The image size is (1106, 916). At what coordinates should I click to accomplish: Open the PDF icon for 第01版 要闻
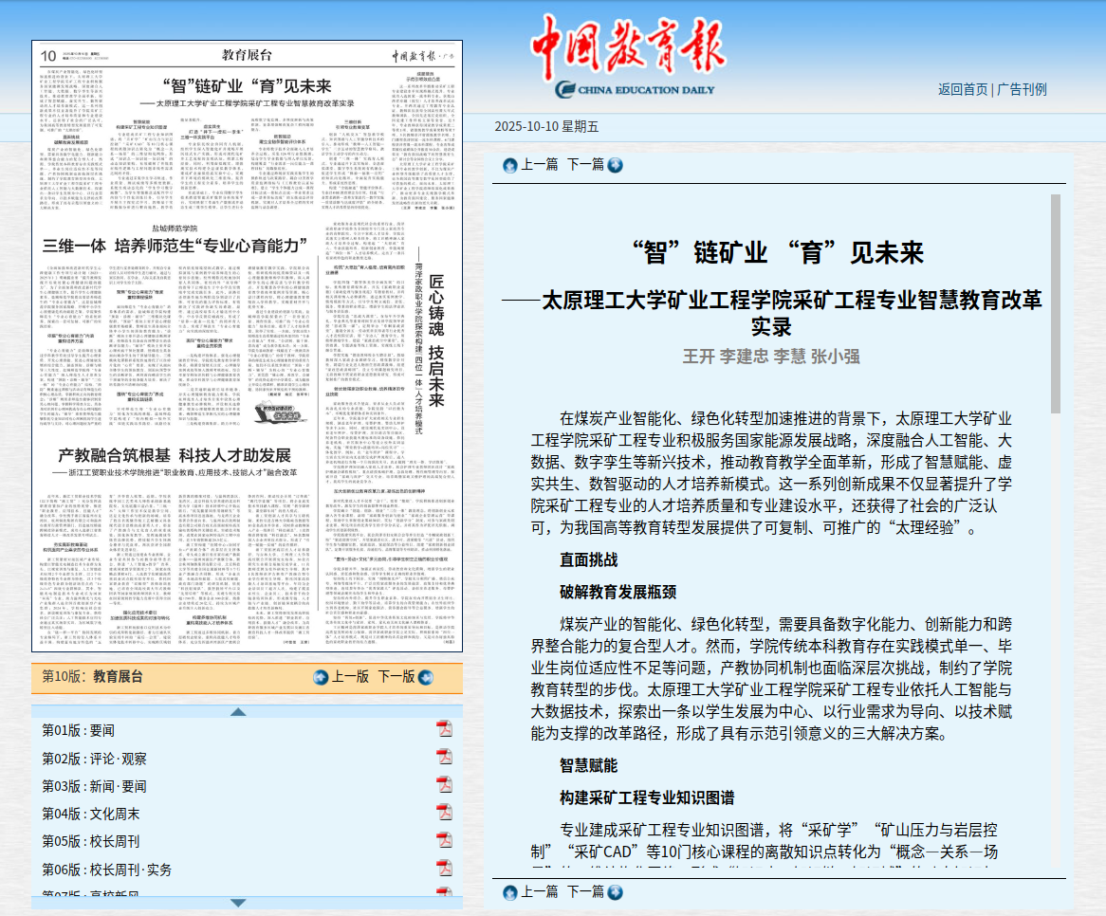[444, 729]
